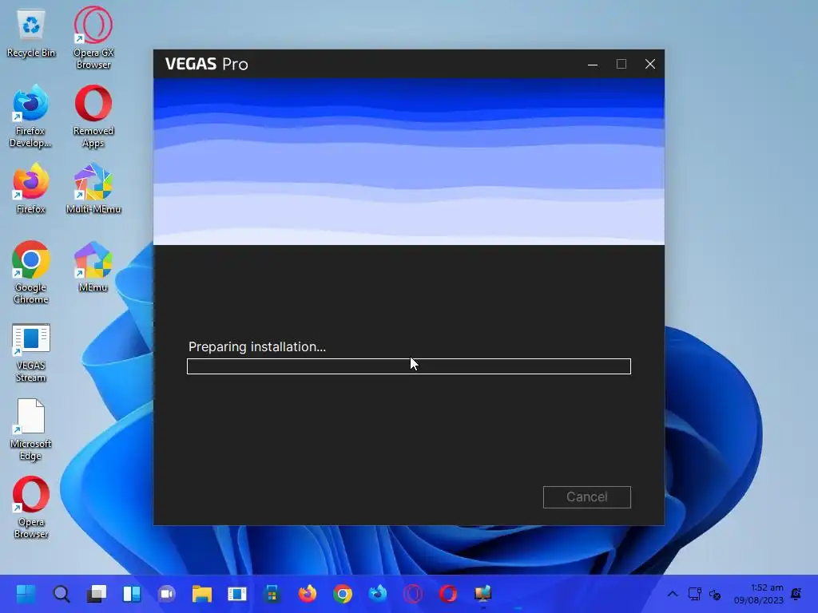Launch Opera GX from the taskbar

click(x=413, y=594)
